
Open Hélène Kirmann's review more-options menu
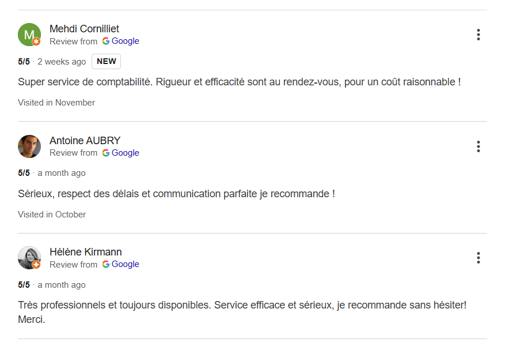478,258
